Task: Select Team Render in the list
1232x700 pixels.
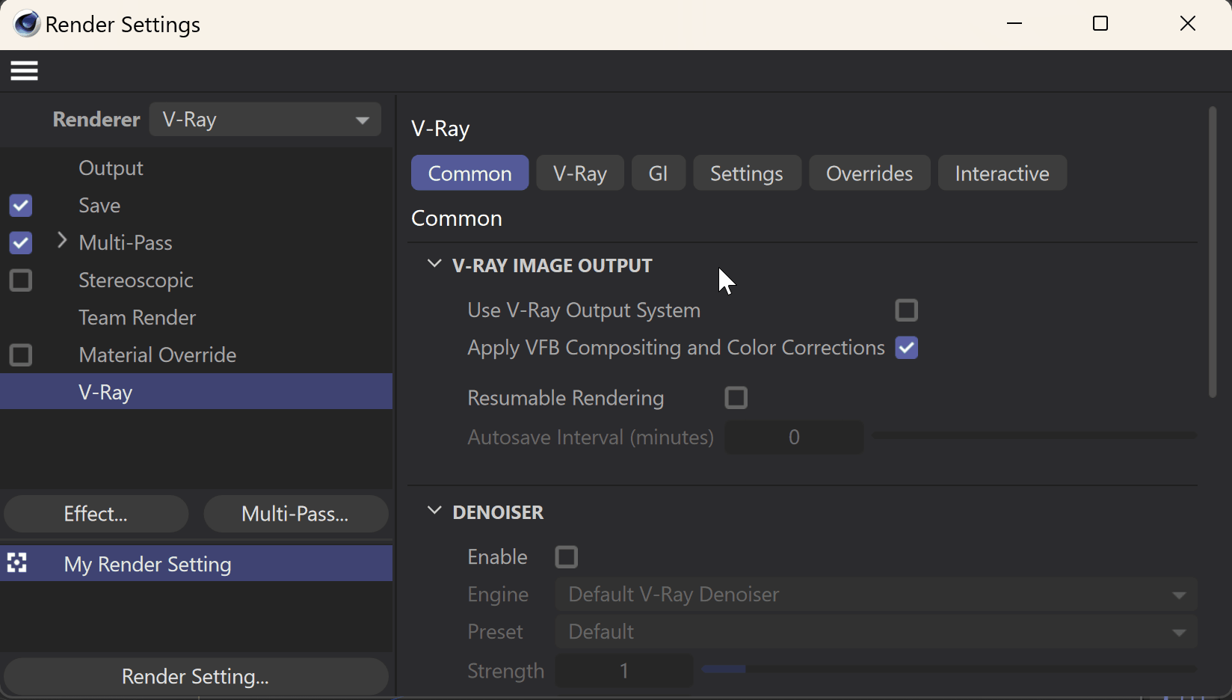Action: tap(137, 317)
